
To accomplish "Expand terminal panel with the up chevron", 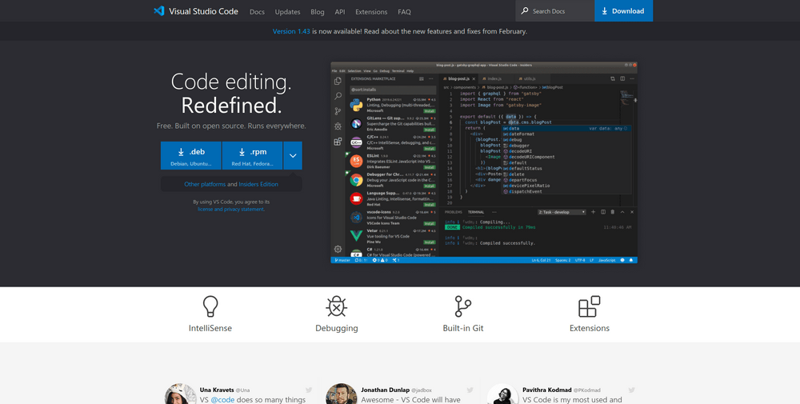I will pos(622,212).
